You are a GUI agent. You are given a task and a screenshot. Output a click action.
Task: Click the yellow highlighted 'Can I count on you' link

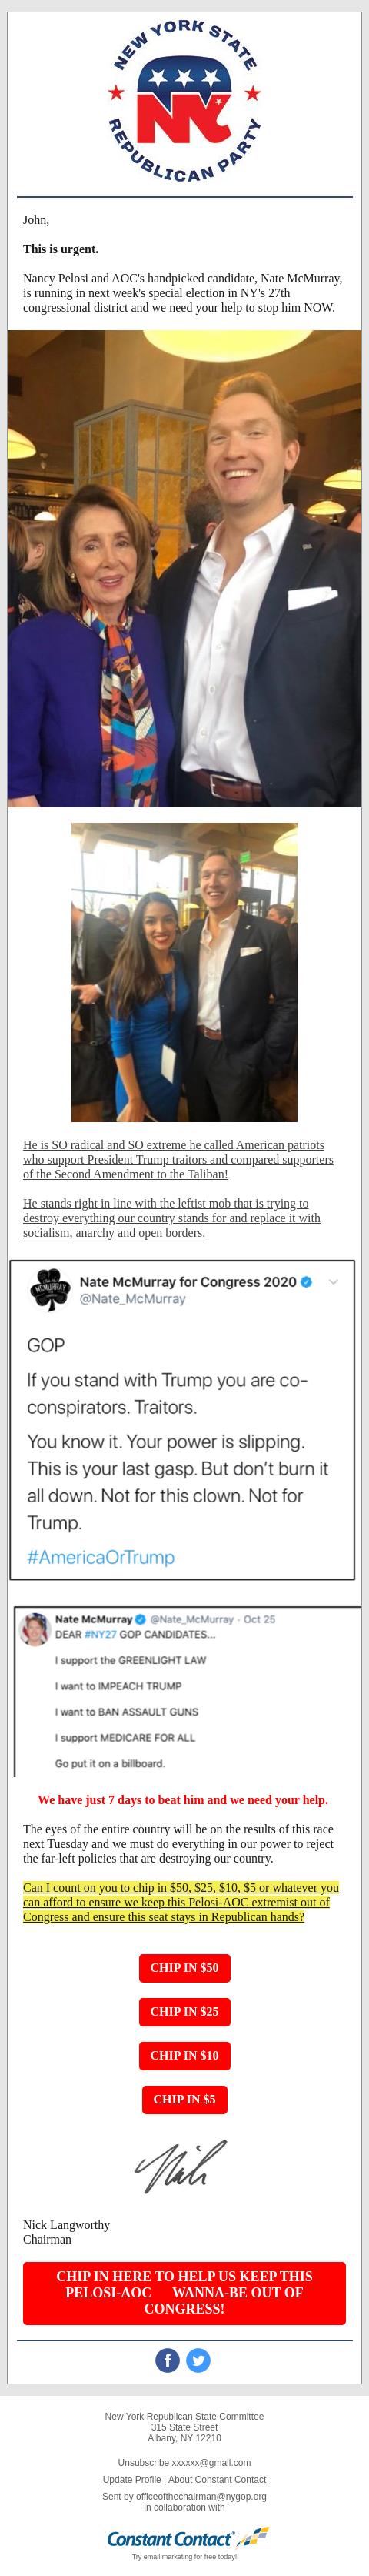(x=181, y=1902)
